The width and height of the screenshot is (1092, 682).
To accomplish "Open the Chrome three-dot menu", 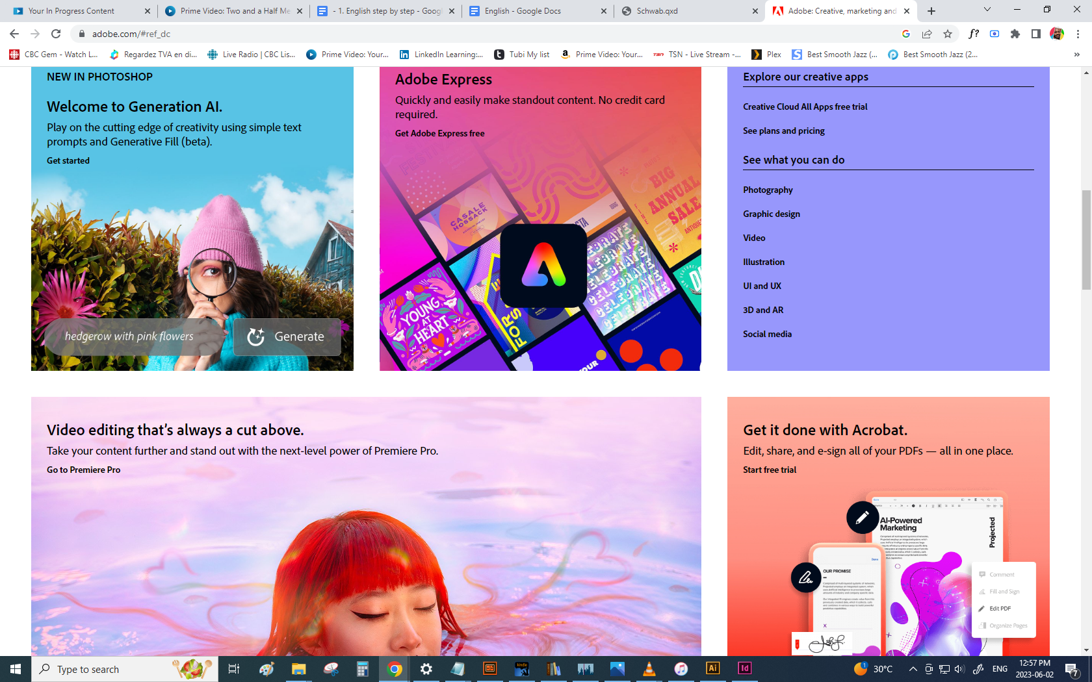I will [1078, 34].
